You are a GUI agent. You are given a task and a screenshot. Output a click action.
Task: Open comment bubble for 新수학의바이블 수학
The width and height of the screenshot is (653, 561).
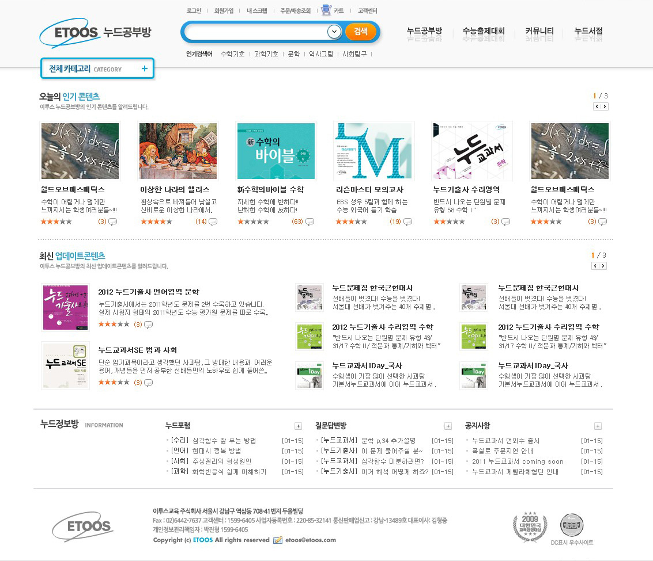click(310, 222)
